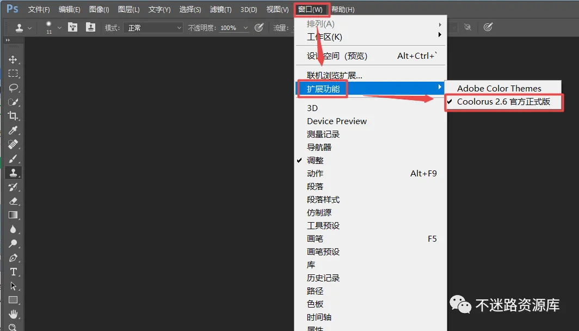Expand the 工作区(K) submenu
Image resolution: width=579 pixels, height=331 pixels.
tap(371, 37)
